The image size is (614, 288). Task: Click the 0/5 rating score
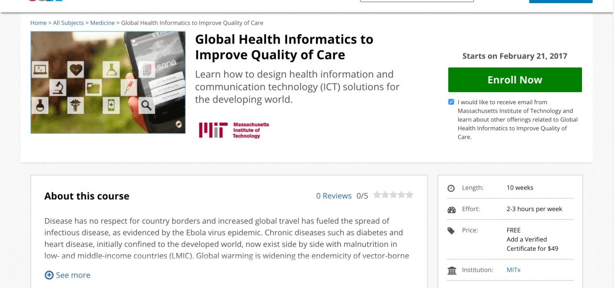pos(362,196)
